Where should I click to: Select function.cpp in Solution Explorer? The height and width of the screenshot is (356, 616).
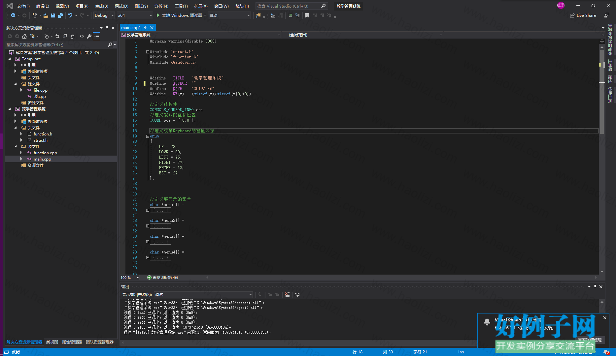pos(45,153)
